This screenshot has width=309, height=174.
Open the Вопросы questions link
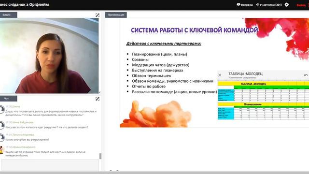tap(247, 5)
